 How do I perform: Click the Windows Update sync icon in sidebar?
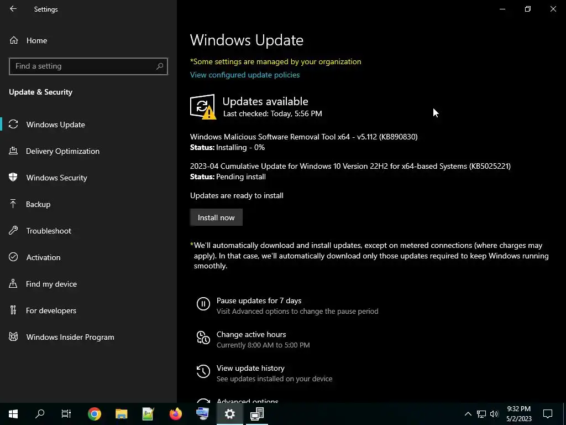click(13, 125)
